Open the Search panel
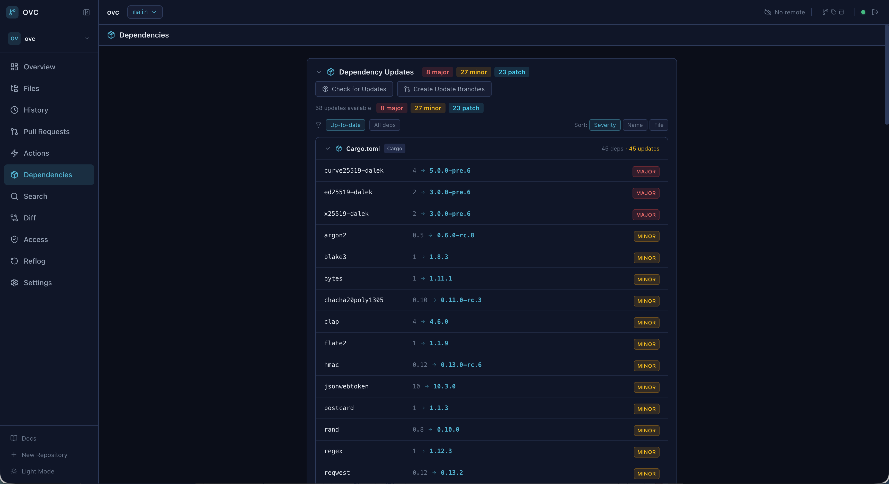This screenshot has height=484, width=889. coord(35,196)
